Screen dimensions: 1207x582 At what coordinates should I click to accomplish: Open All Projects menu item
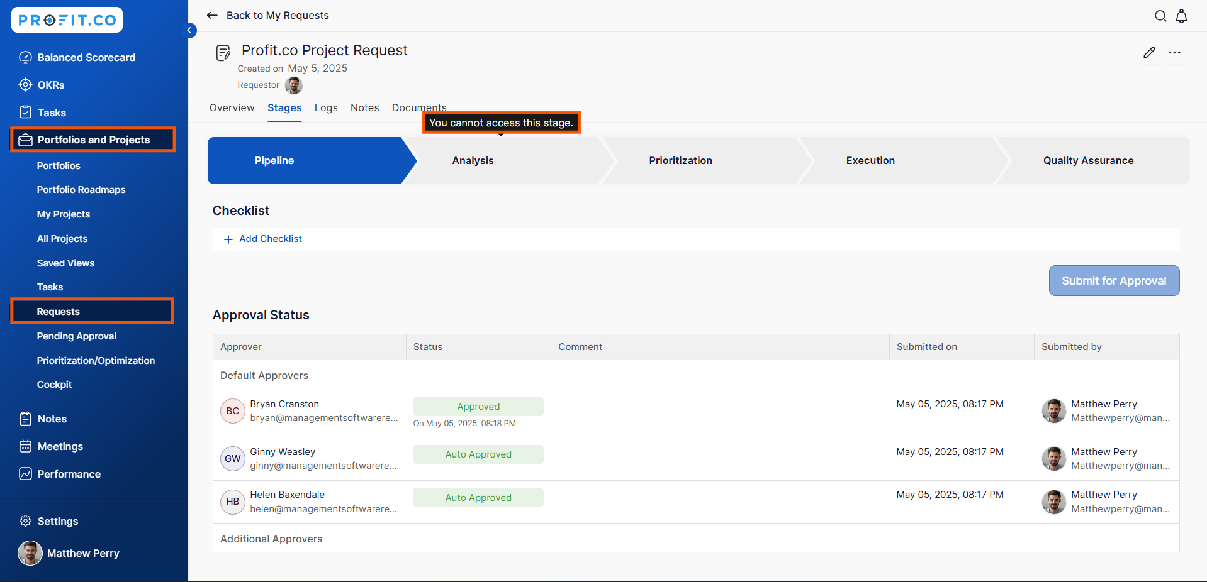(x=62, y=239)
